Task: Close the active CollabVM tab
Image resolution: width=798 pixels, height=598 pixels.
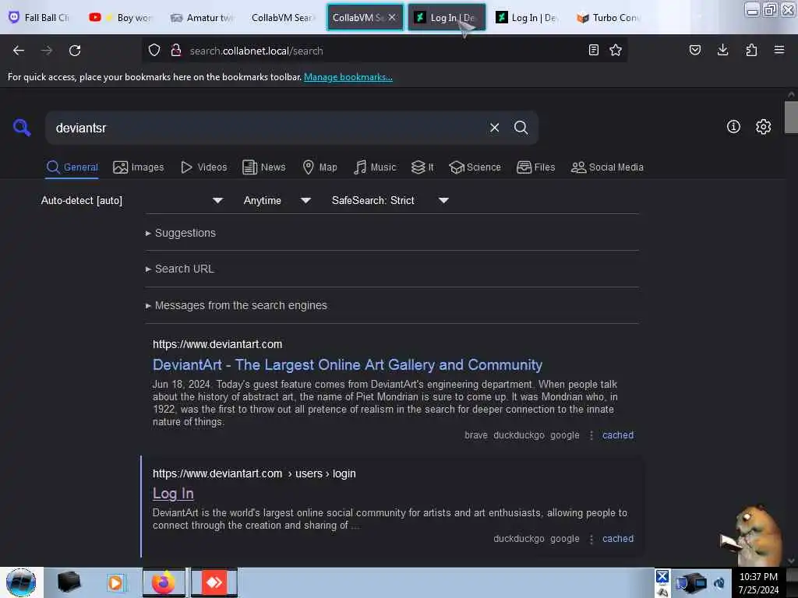Action: [x=392, y=17]
